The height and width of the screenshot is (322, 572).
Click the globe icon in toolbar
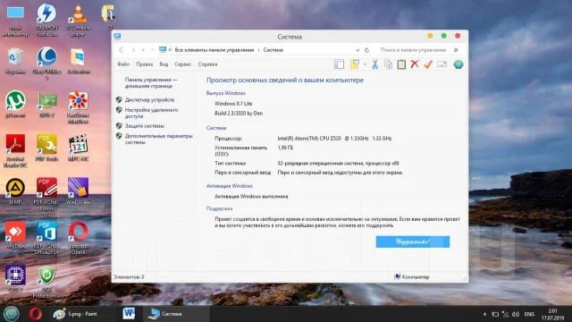458,64
